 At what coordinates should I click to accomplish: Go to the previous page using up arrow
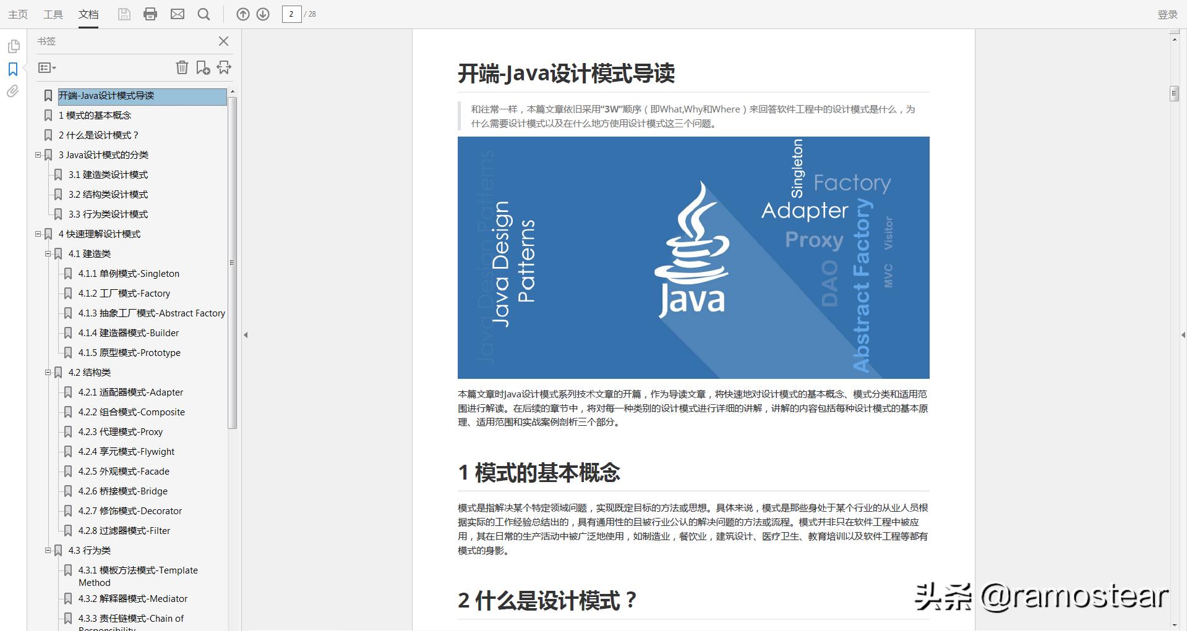point(242,14)
